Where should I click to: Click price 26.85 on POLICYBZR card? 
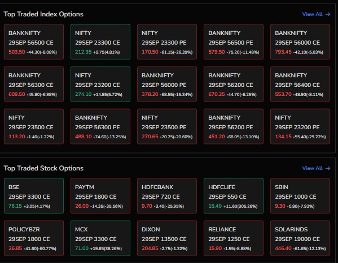pos(15,248)
